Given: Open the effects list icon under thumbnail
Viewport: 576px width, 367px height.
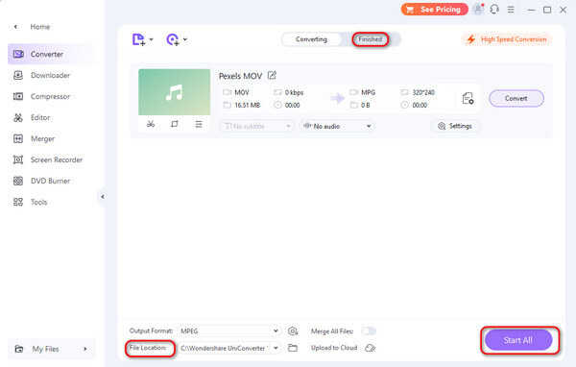Looking at the screenshot, I should pyautogui.click(x=199, y=124).
